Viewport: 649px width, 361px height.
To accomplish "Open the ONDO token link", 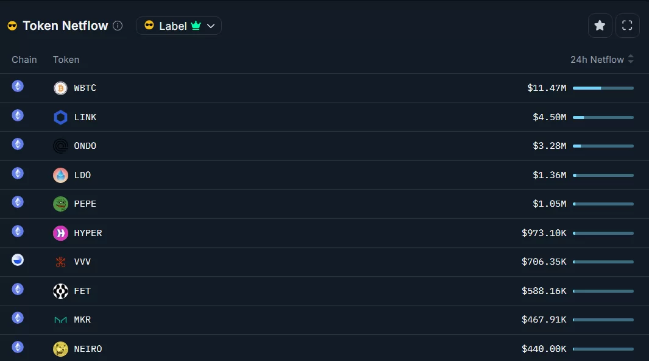I will [85, 146].
